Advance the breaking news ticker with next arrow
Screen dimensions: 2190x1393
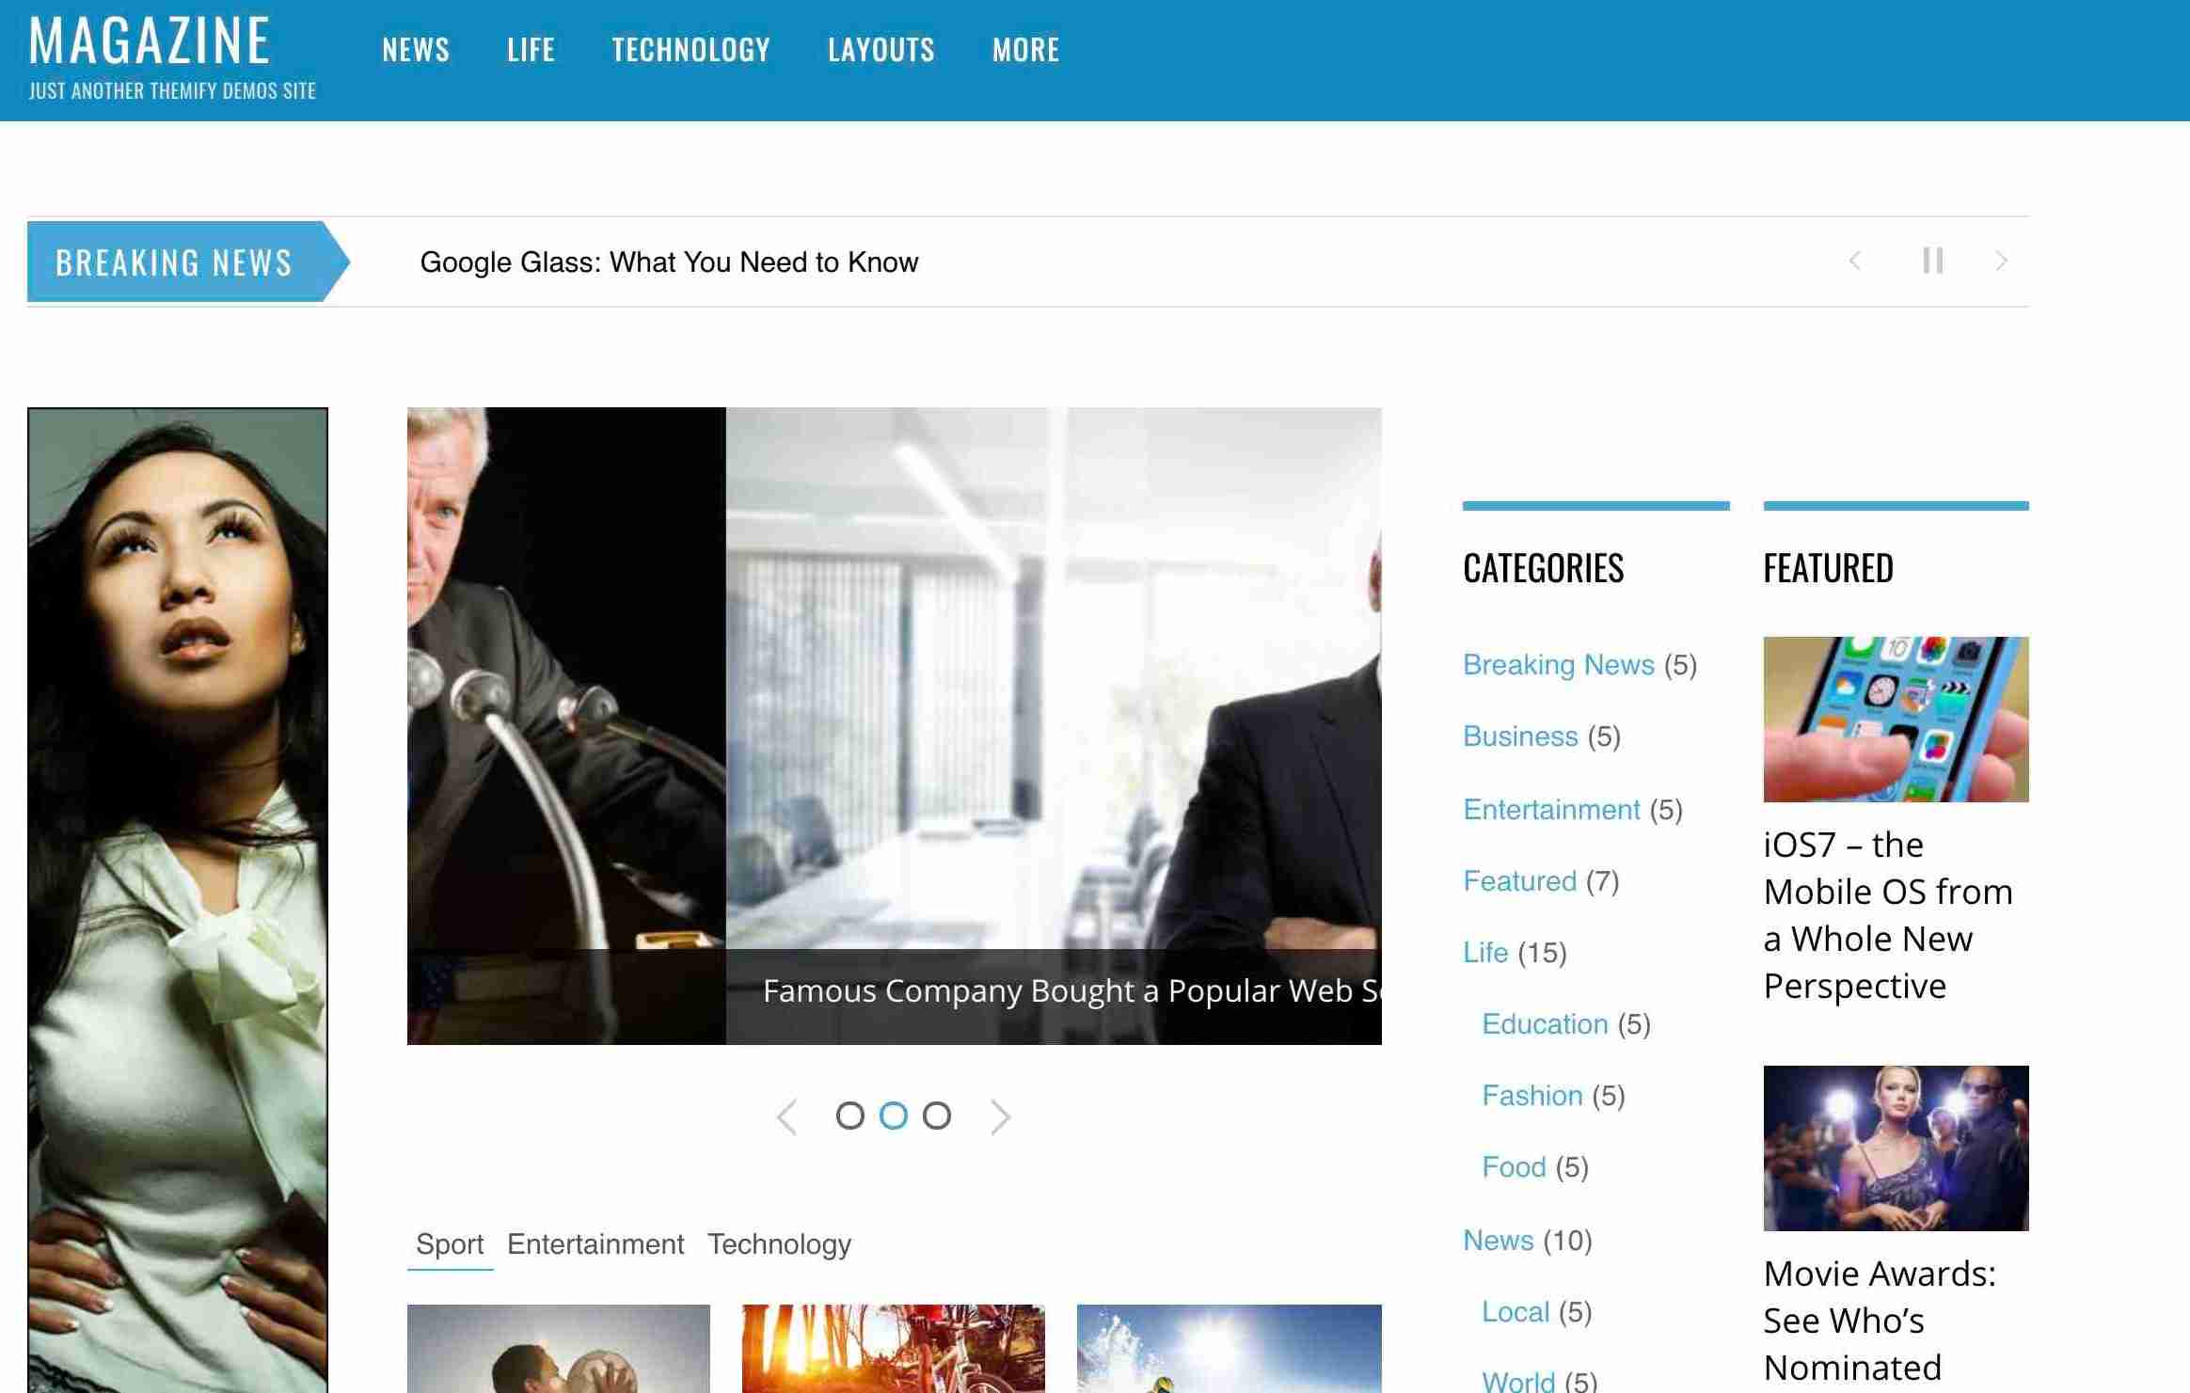pos(2000,261)
